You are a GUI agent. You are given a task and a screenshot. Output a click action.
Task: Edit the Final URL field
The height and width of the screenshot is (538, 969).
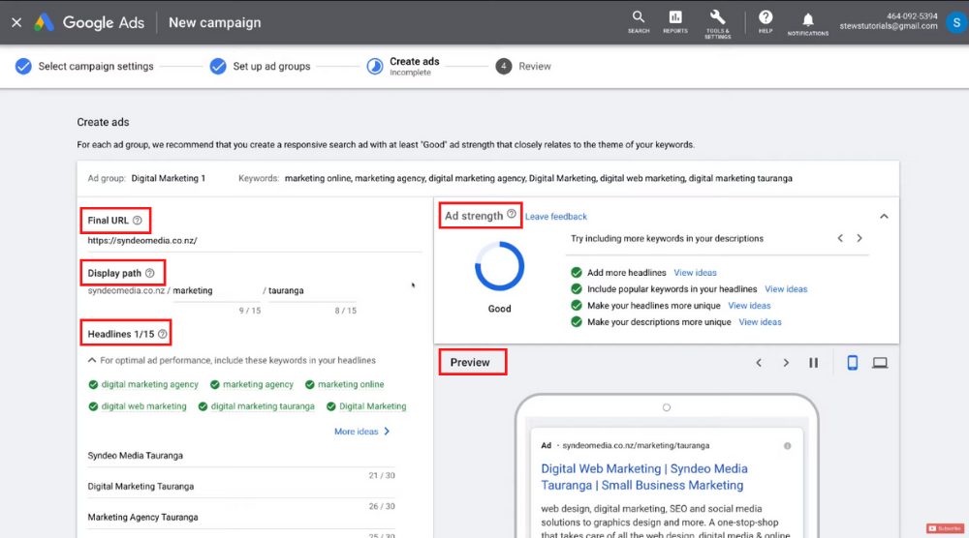254,241
